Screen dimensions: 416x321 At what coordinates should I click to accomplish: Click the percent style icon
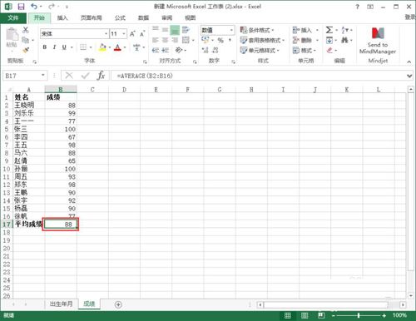pyautogui.click(x=220, y=41)
